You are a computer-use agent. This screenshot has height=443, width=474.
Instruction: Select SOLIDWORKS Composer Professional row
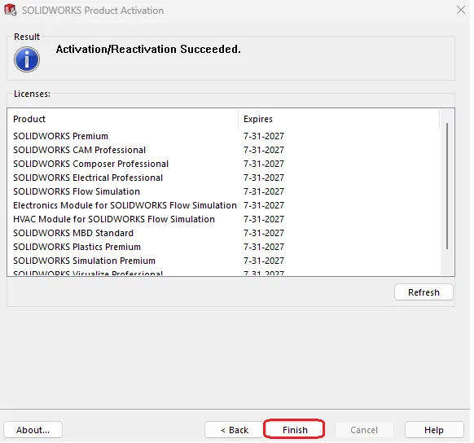click(x=224, y=164)
